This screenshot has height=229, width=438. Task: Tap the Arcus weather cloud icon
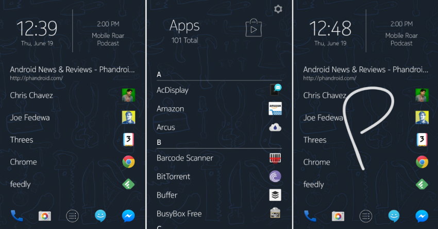pos(275,127)
